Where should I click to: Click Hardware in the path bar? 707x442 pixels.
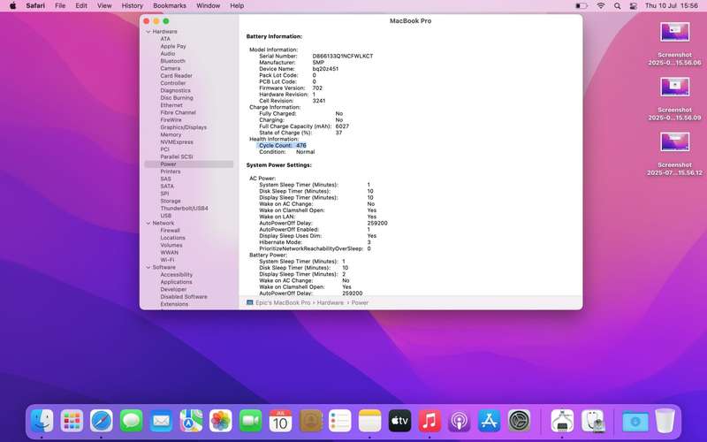click(x=330, y=302)
